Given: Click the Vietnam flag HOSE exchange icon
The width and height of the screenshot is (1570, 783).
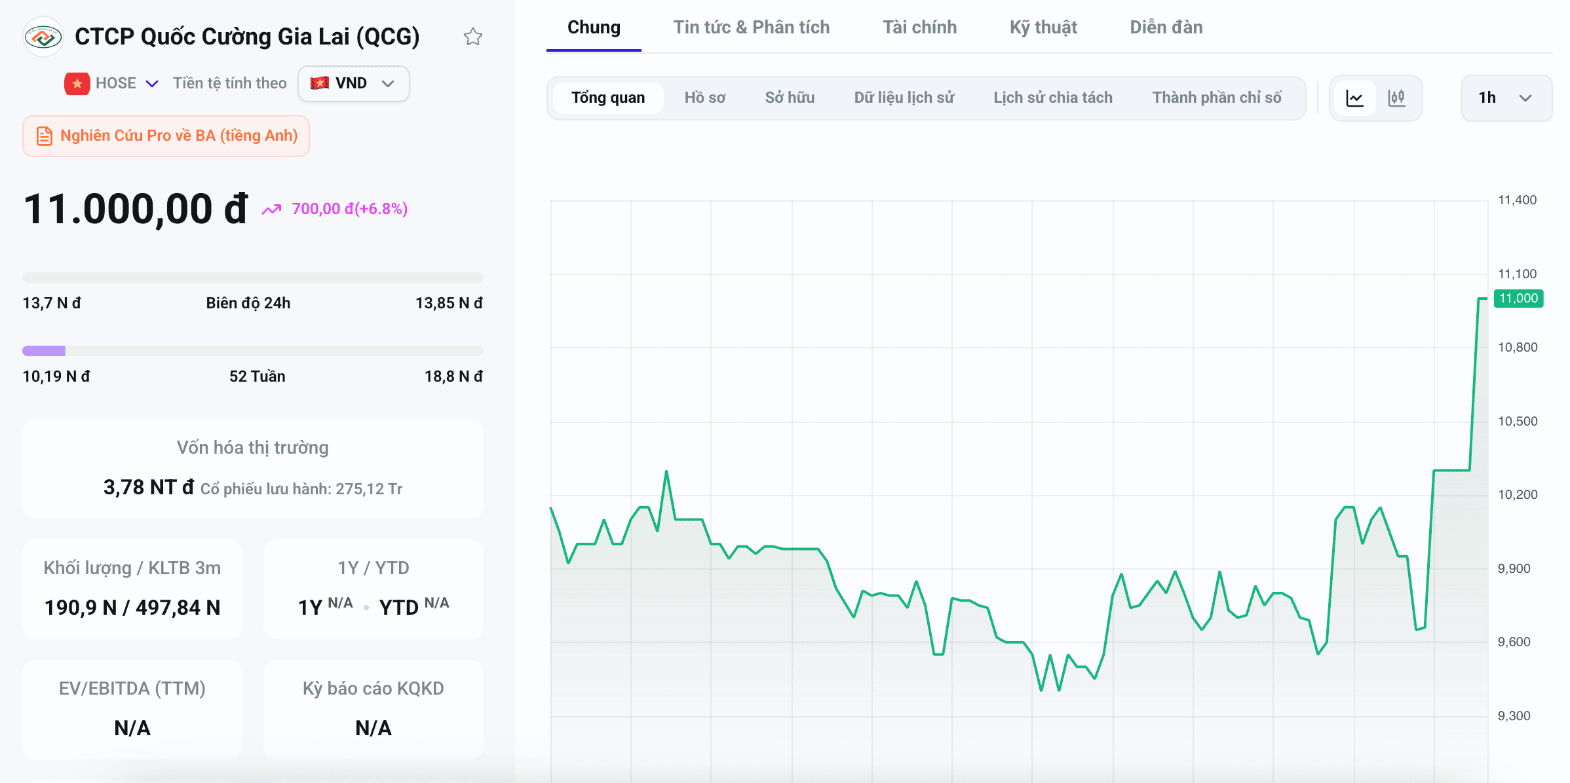Looking at the screenshot, I should pos(77,84).
